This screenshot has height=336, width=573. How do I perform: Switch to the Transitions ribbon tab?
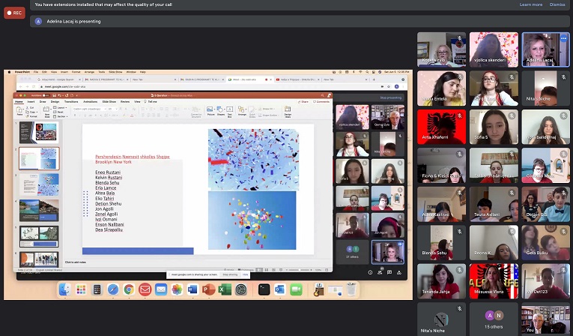[x=71, y=101]
